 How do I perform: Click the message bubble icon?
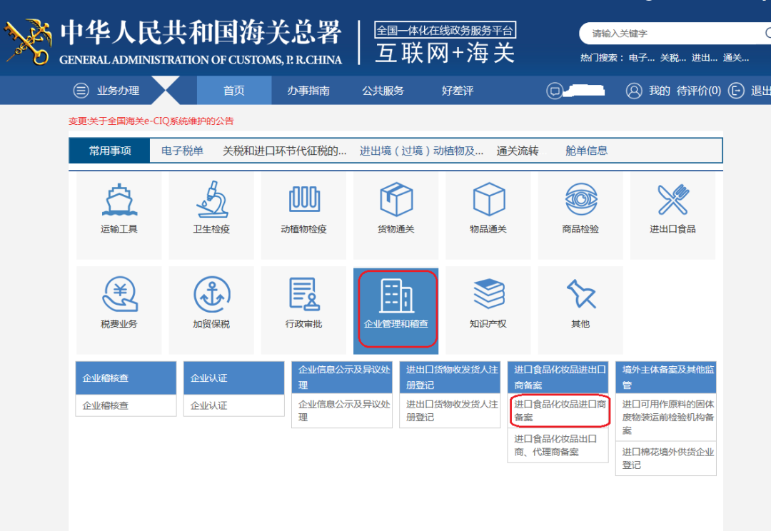tap(554, 91)
